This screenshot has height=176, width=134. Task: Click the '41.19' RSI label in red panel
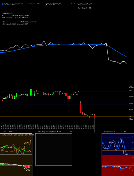tap(131, 168)
